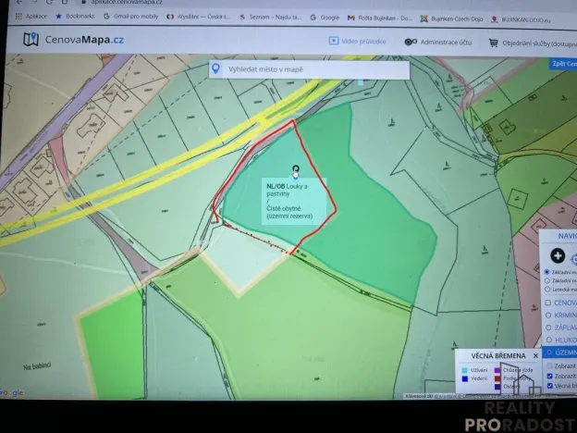The image size is (577, 433).
Task: Click the location pin icon in search box
Action: 215,69
